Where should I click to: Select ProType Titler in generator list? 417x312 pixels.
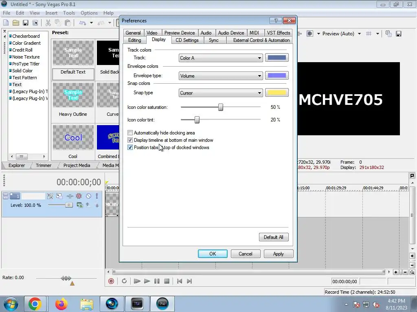coord(26,64)
